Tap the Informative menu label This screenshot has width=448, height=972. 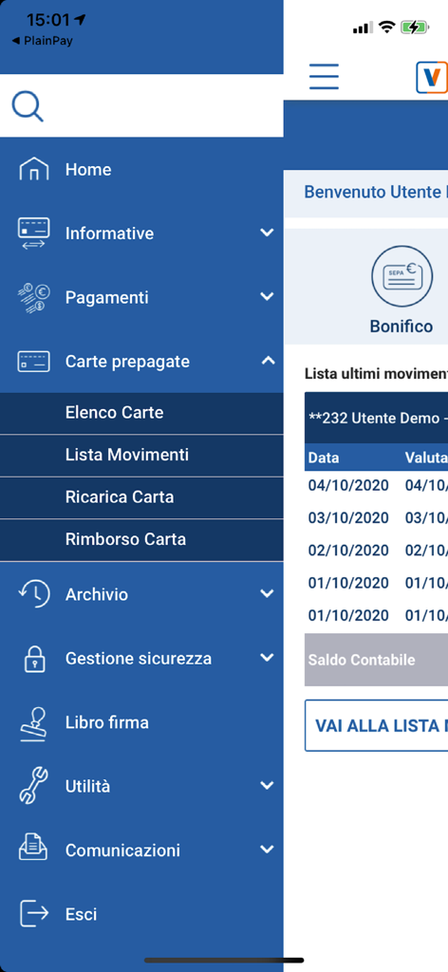tap(110, 234)
